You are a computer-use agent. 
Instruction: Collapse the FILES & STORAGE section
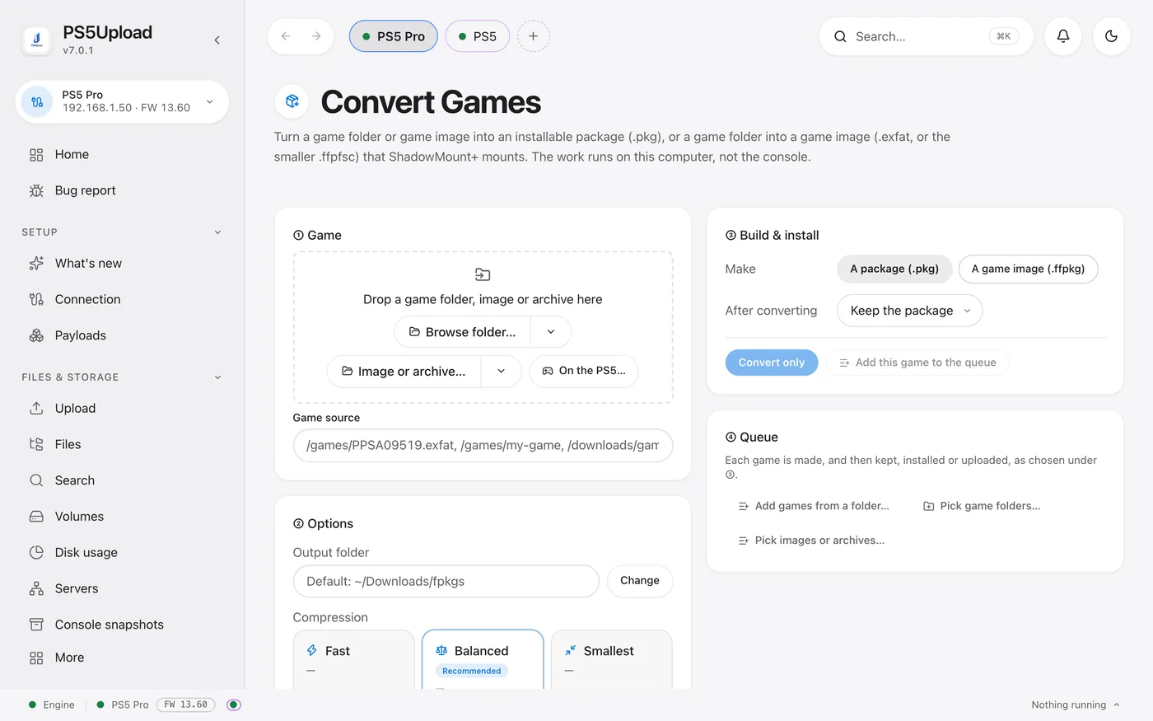(x=217, y=377)
